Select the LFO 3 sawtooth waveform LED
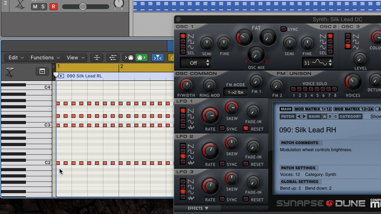The height and width of the screenshot is (214, 381). point(183,181)
